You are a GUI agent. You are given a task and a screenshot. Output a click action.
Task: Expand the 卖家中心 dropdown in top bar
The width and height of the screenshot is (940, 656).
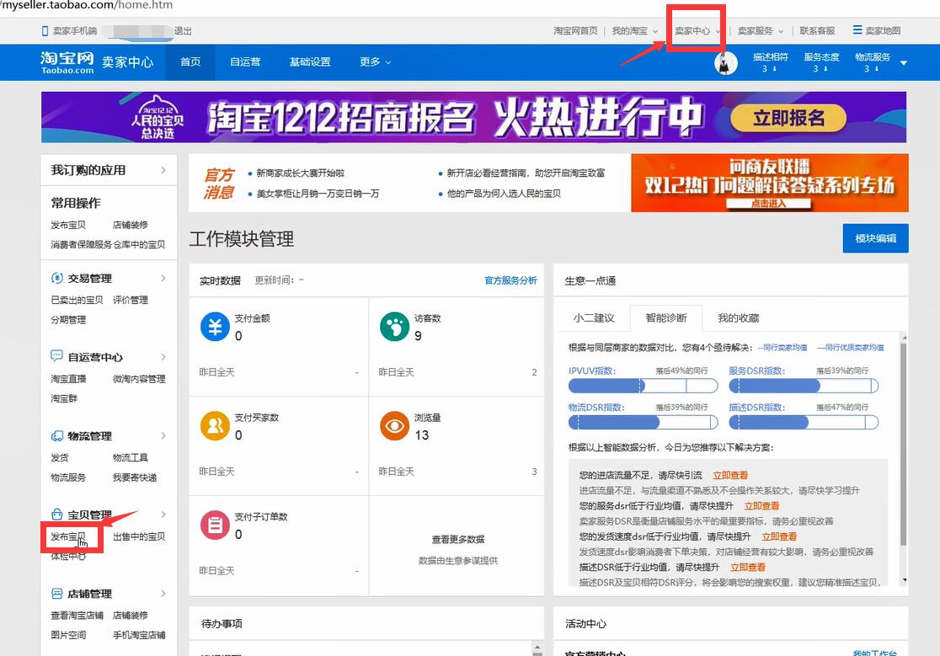tap(697, 30)
